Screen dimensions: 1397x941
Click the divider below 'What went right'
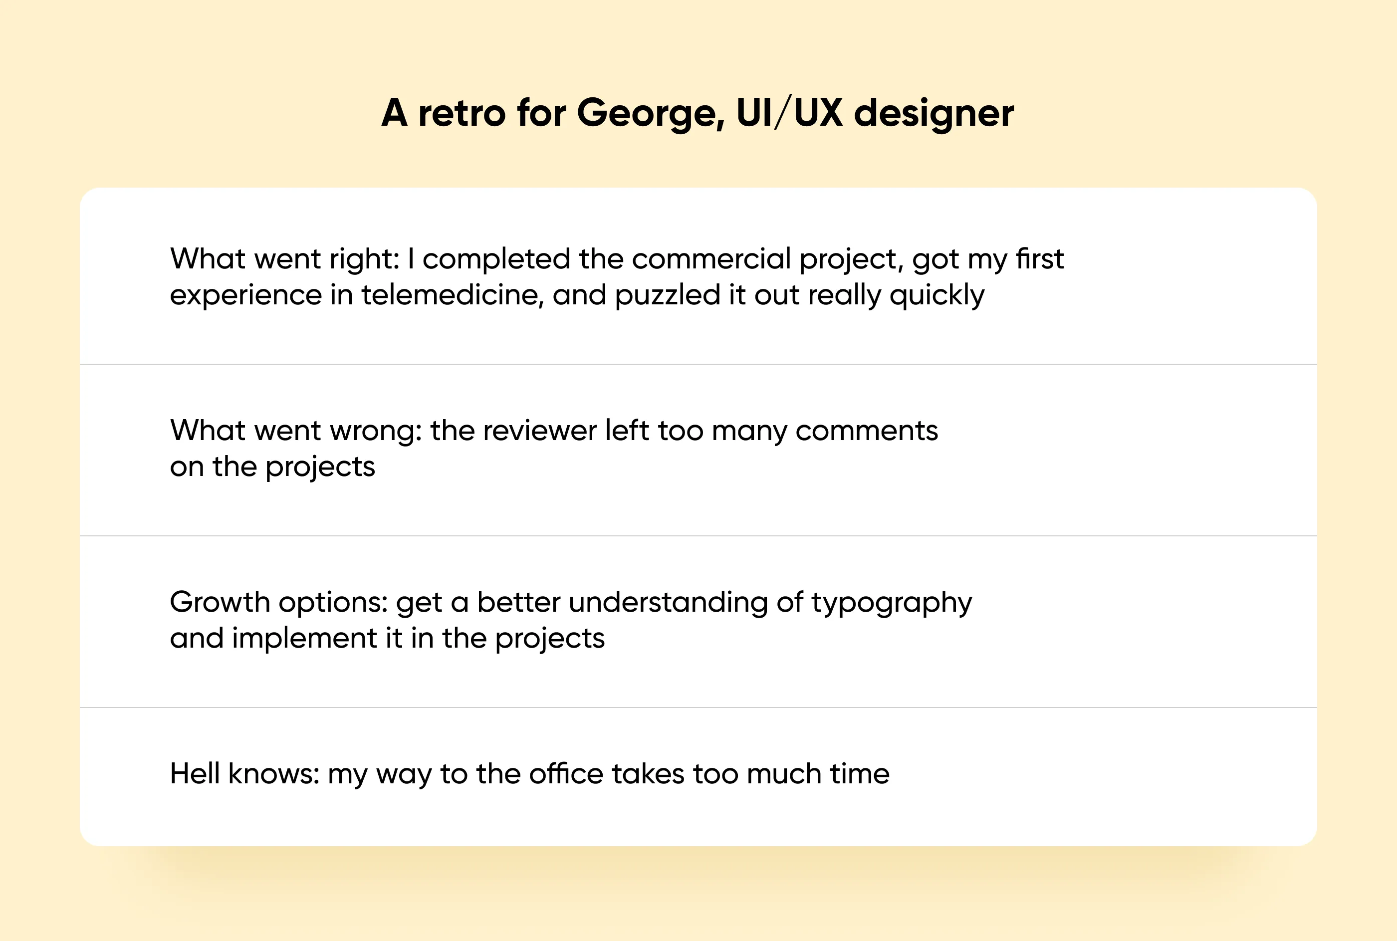(698, 364)
